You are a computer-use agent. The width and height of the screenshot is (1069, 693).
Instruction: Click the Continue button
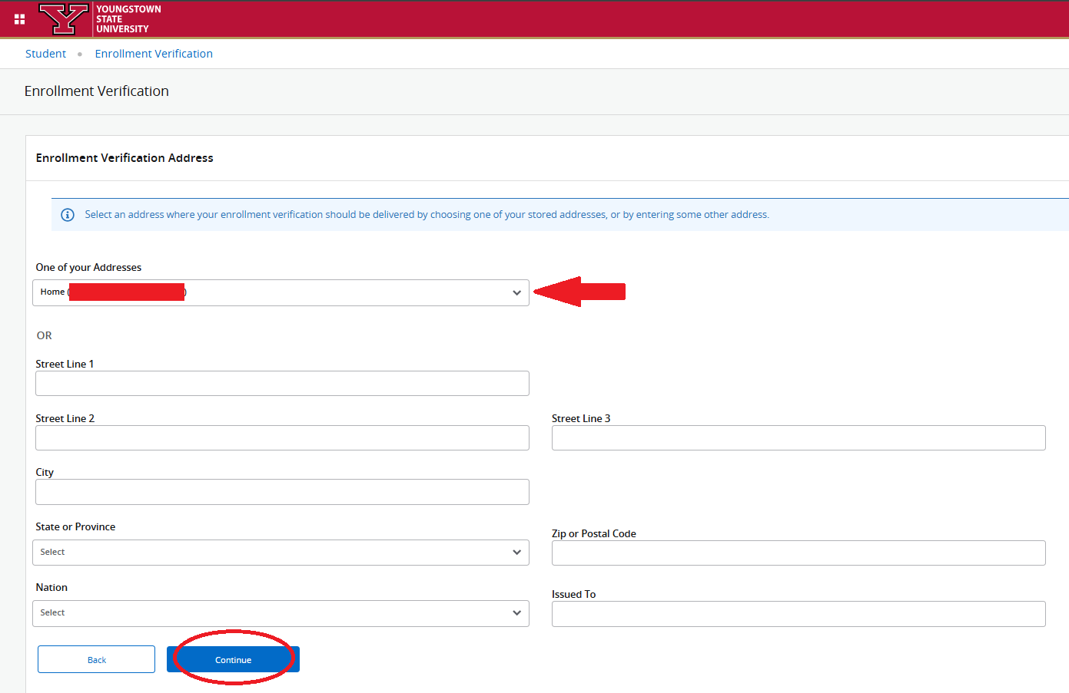click(x=233, y=658)
